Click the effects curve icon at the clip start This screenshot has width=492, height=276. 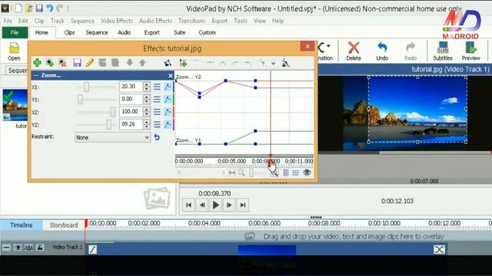(92, 249)
